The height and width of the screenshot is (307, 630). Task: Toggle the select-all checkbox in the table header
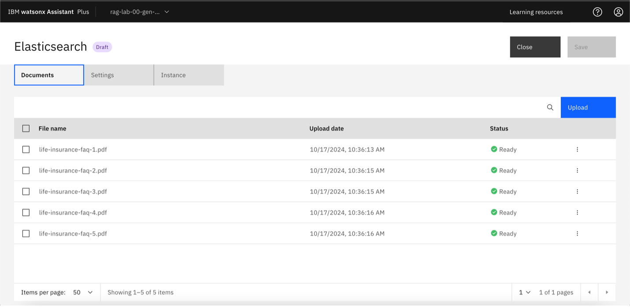26,128
